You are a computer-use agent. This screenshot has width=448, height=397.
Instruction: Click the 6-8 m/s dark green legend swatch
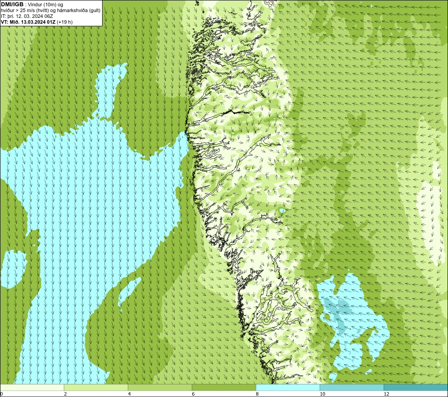[x=224, y=387]
